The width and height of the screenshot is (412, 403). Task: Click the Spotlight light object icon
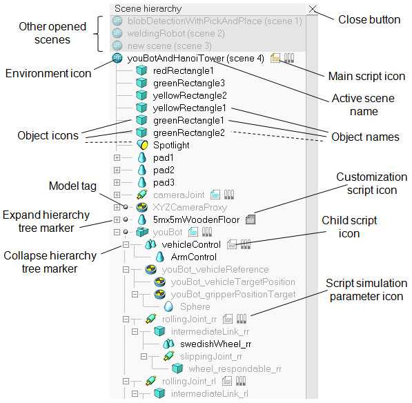[x=142, y=145]
